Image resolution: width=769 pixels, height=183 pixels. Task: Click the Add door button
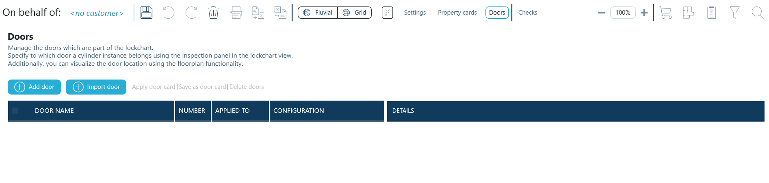point(34,87)
